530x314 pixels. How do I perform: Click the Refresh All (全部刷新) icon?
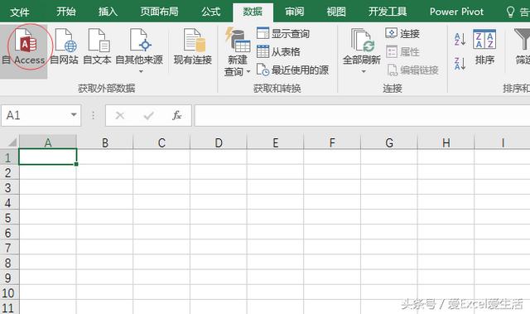coord(363,41)
